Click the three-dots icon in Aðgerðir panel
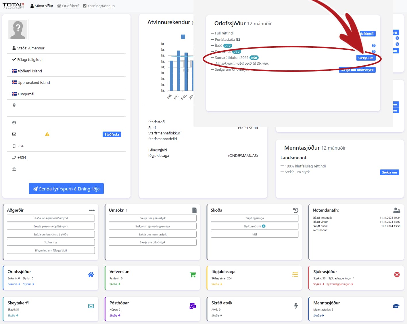Image resolution: width=407 pixels, height=324 pixels. click(92, 210)
